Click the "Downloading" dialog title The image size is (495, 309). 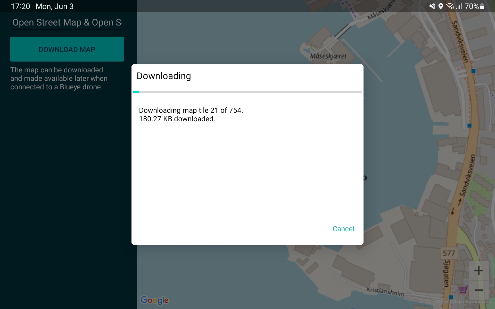click(164, 76)
